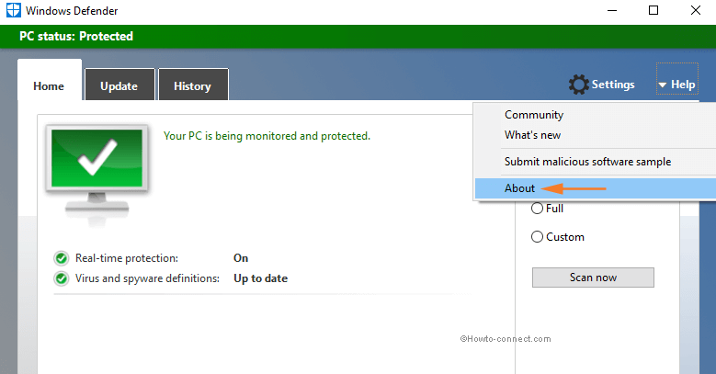The image size is (716, 374).
Task: Maximize the Windows Defender window
Action: [653, 10]
